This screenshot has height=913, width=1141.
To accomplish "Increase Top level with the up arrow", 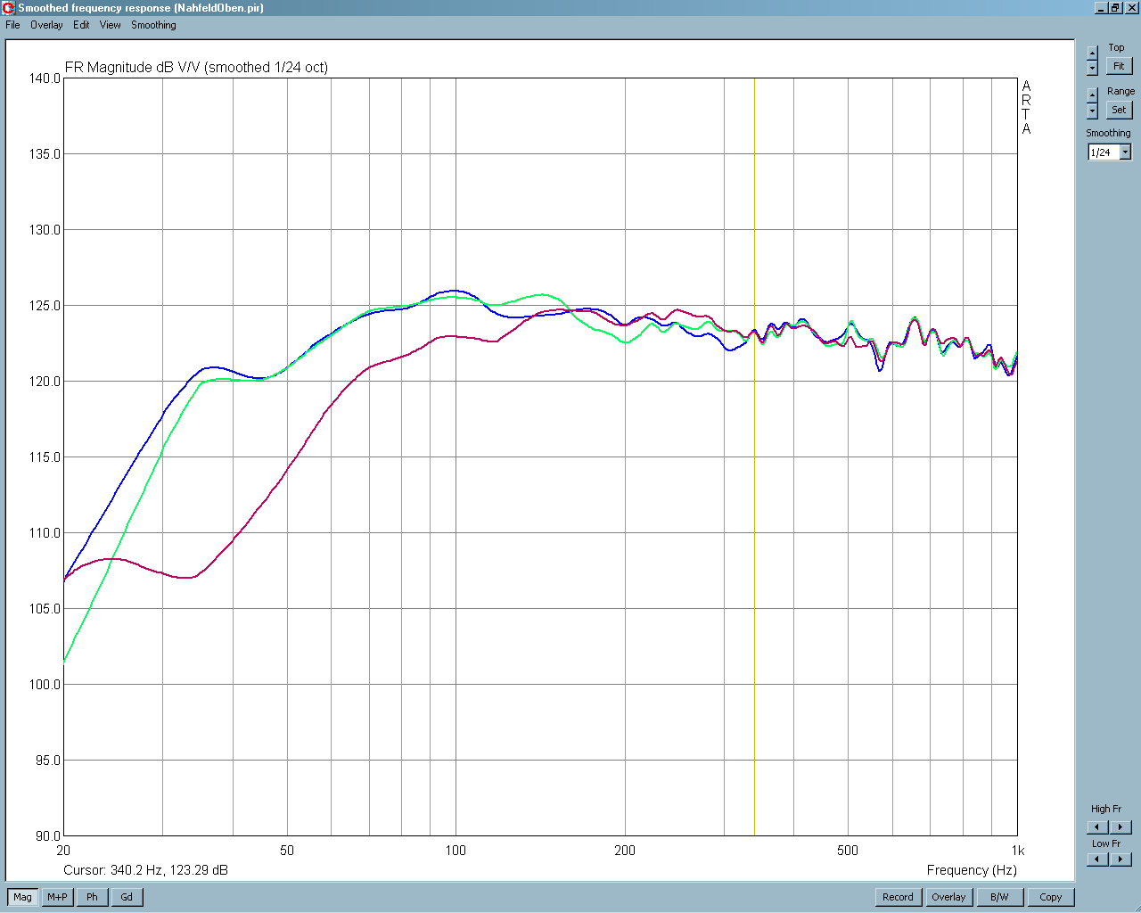I will pos(1093,53).
